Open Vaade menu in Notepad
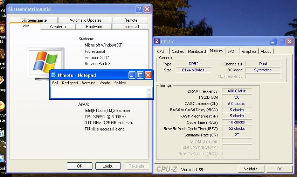Viewport: 297px width, 177px height. (x=105, y=83)
